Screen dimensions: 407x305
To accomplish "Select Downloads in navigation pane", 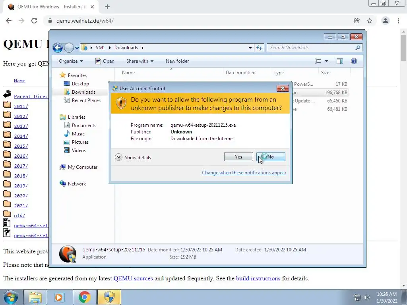I will coord(83,92).
